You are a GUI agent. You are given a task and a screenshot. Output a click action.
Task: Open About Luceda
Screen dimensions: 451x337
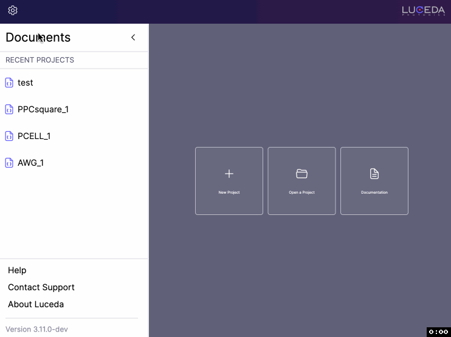click(36, 304)
